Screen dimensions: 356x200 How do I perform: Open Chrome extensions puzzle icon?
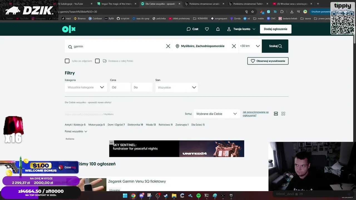[282, 12]
